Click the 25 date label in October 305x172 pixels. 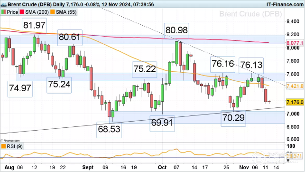coord(226,168)
